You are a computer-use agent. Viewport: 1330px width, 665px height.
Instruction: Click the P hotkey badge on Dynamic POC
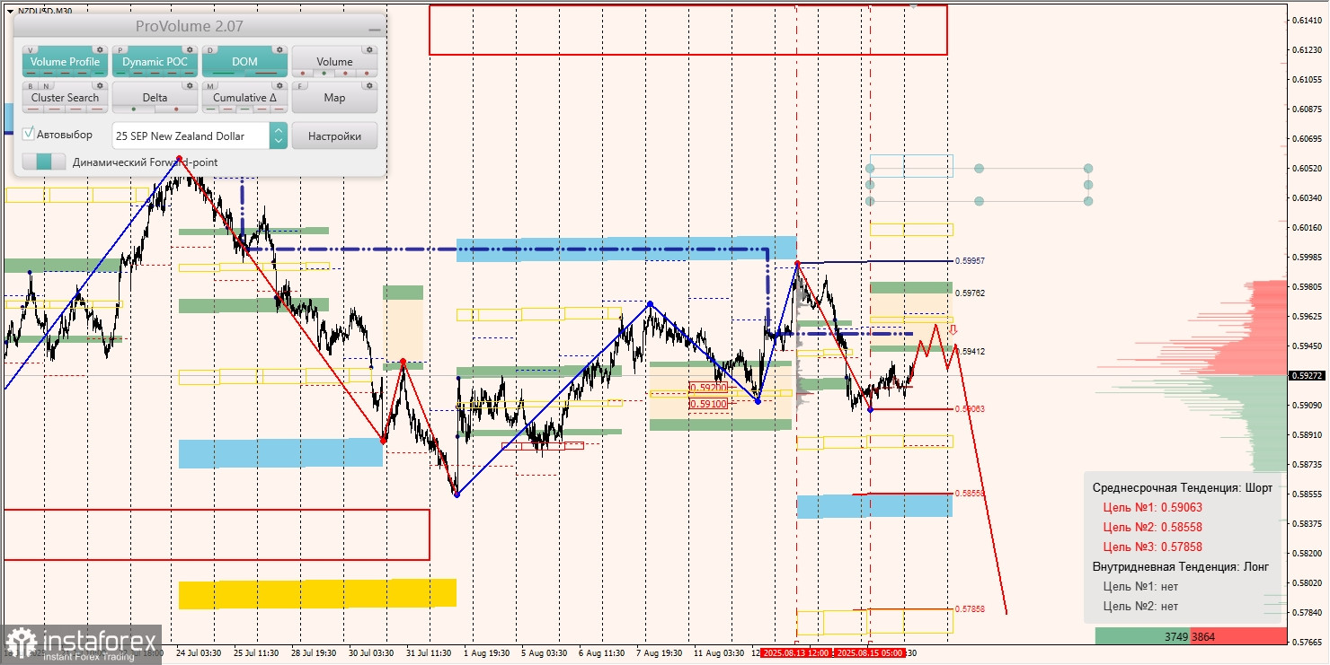click(x=120, y=50)
